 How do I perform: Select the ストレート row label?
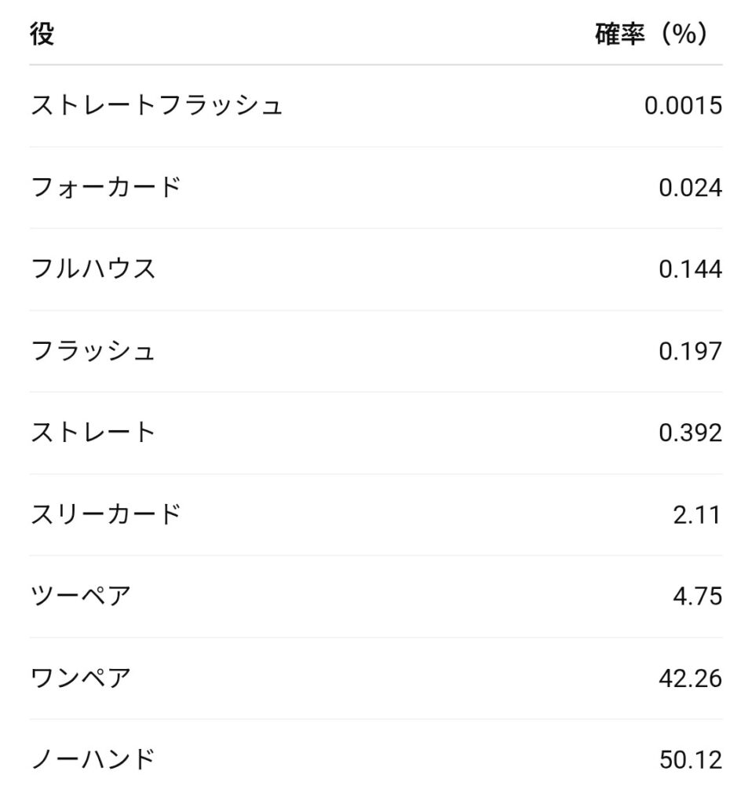[93, 432]
